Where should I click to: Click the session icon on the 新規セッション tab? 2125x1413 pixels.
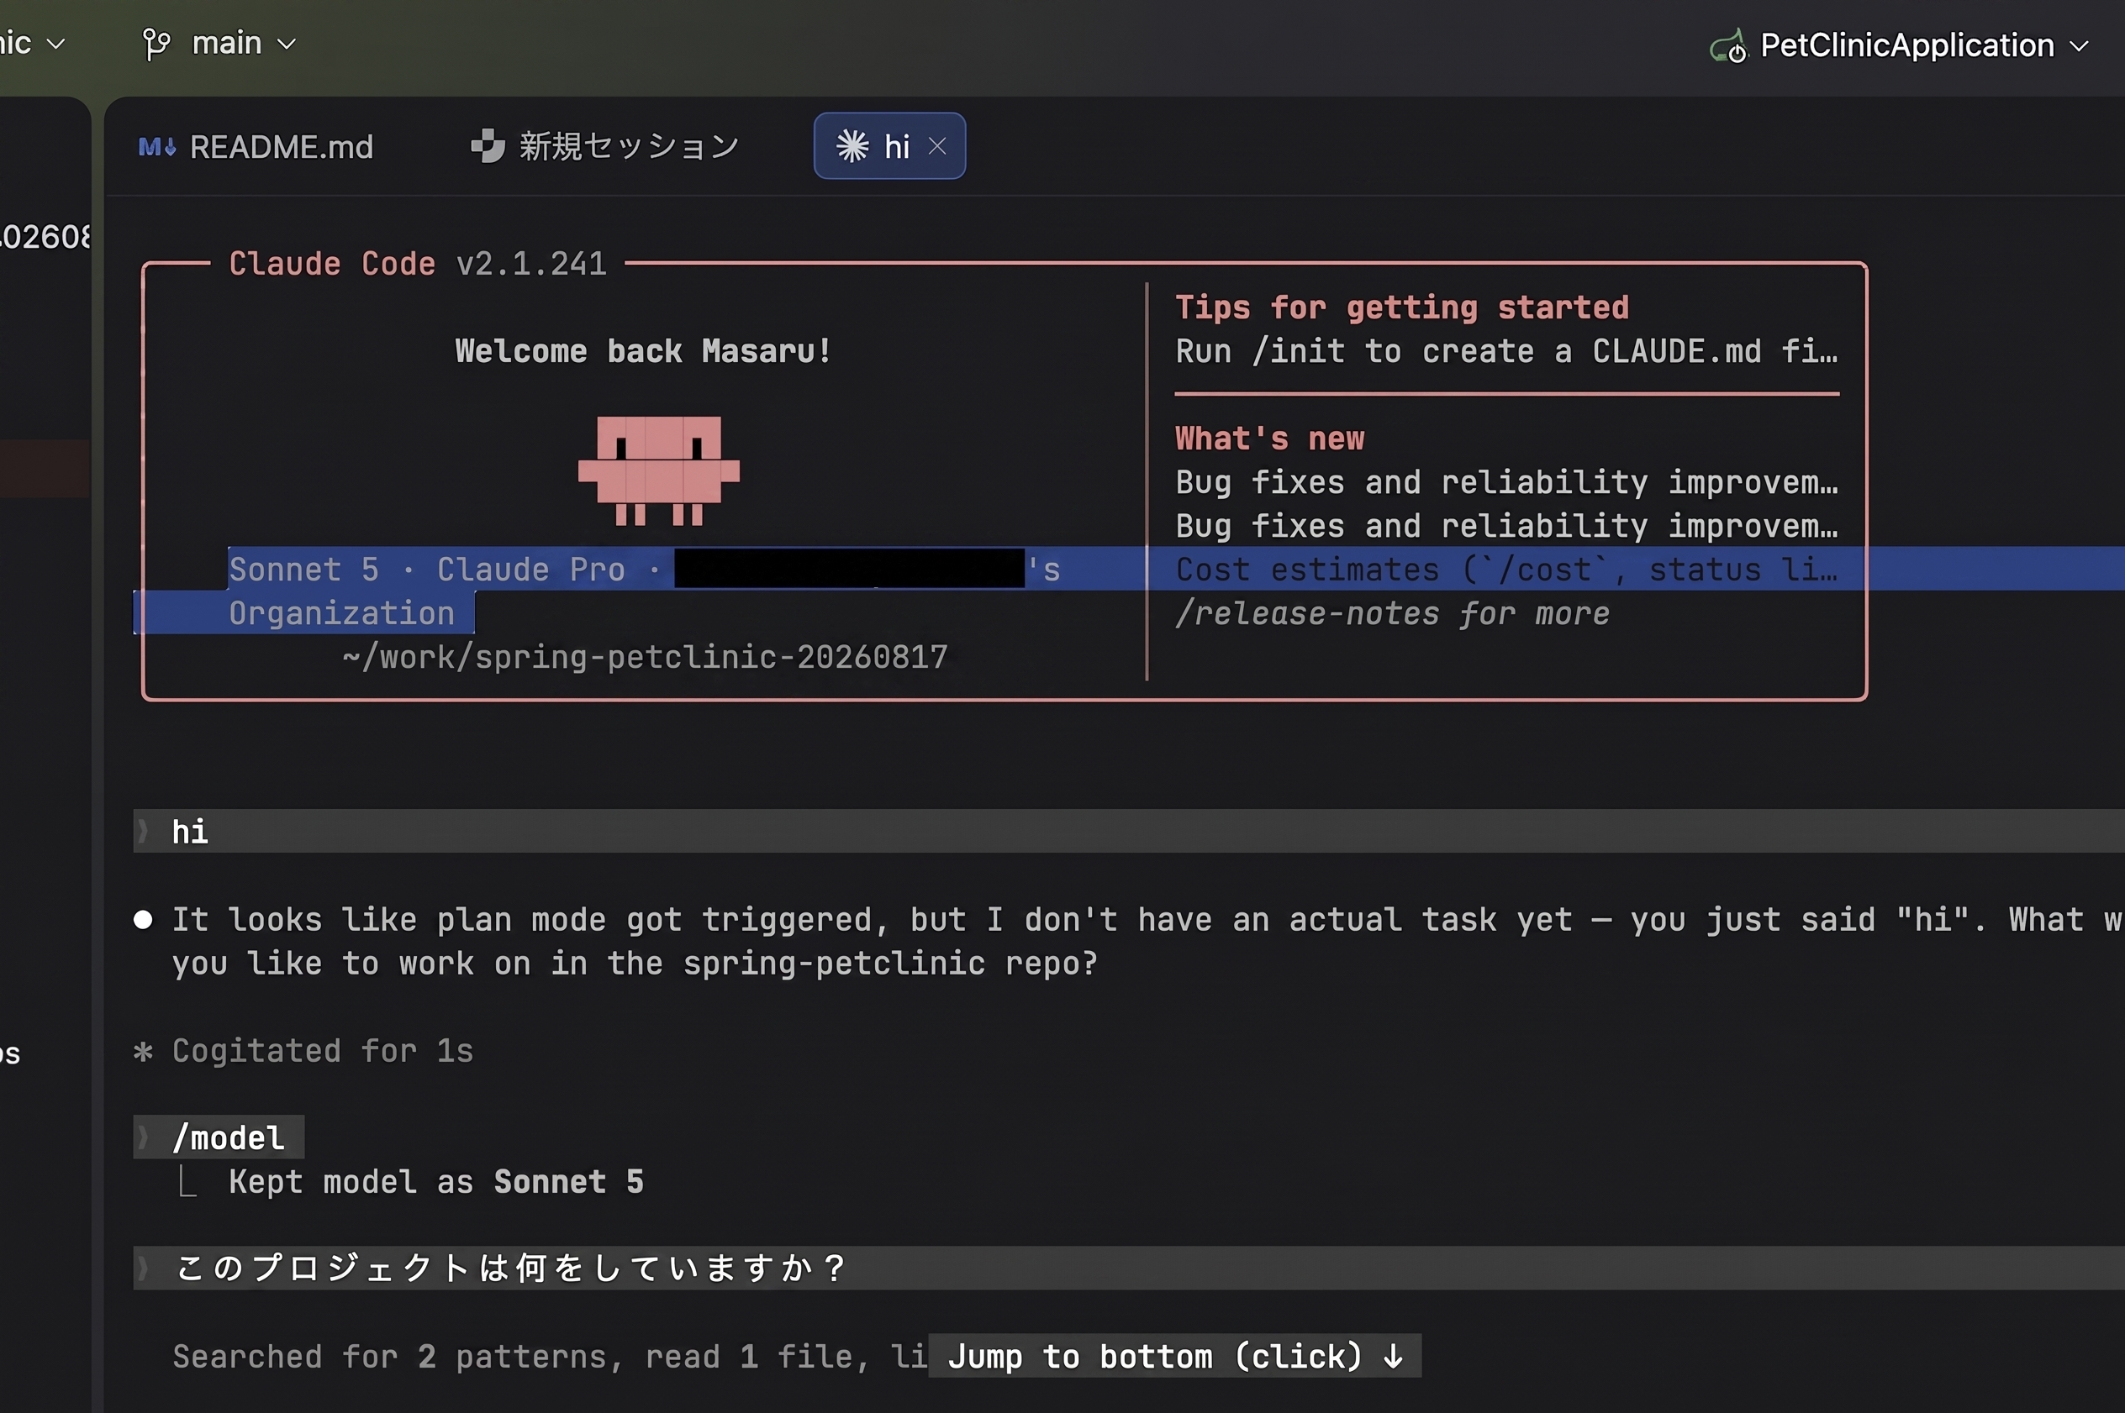(488, 146)
